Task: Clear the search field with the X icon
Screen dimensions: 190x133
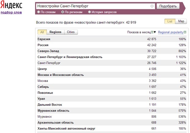Action: point(152,6)
